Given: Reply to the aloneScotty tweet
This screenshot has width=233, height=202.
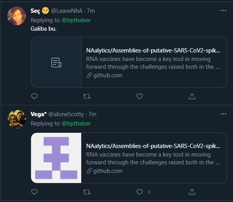Looking at the screenshot, I should tap(34, 192).
